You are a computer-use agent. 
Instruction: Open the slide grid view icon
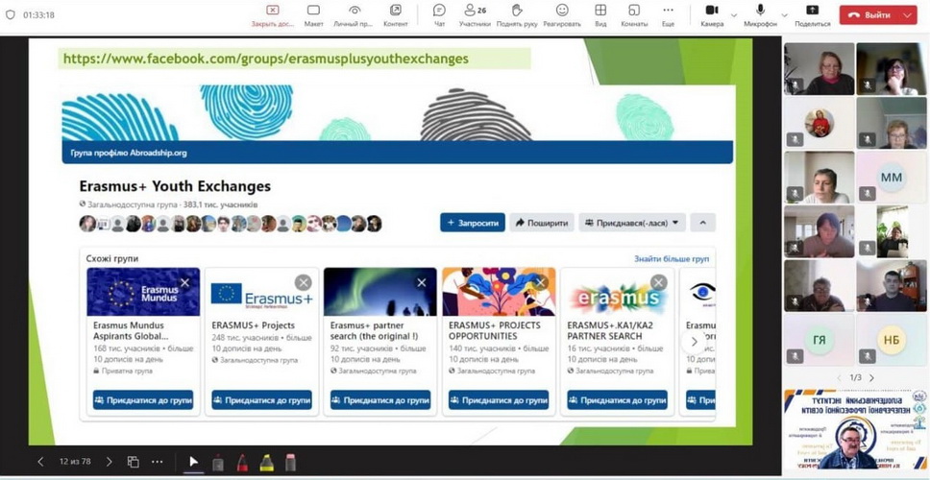tap(133, 462)
